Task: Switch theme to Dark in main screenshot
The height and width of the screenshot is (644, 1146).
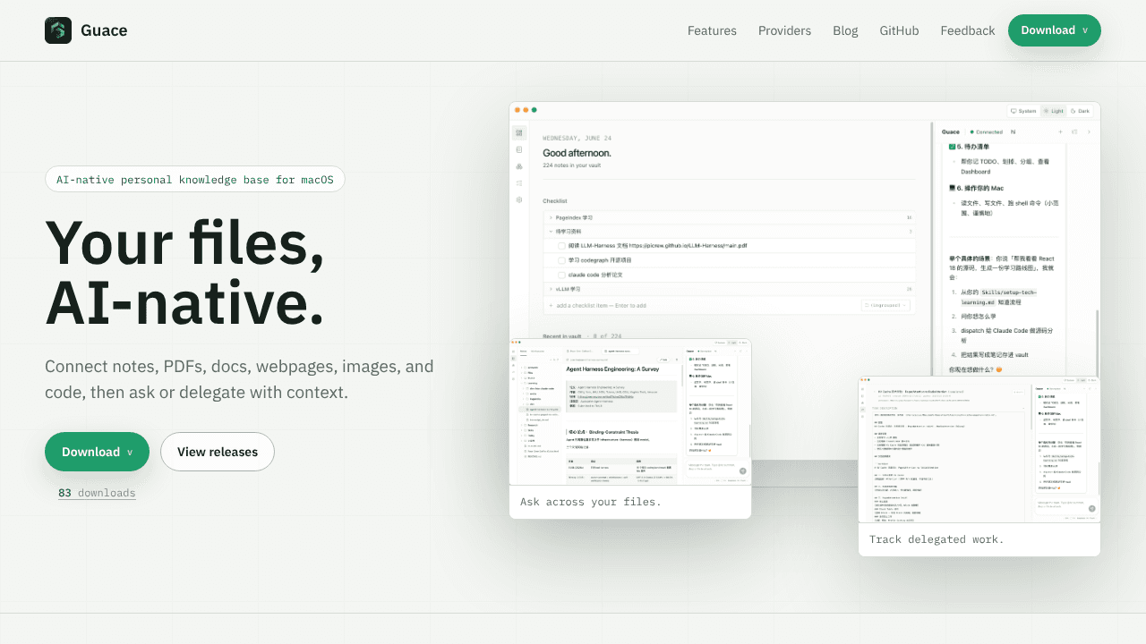Action: (1081, 111)
